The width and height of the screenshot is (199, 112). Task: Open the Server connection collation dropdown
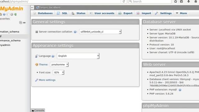tap(100, 32)
